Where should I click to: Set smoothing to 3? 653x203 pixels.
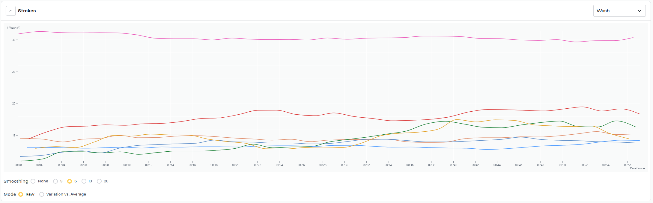(x=55, y=181)
